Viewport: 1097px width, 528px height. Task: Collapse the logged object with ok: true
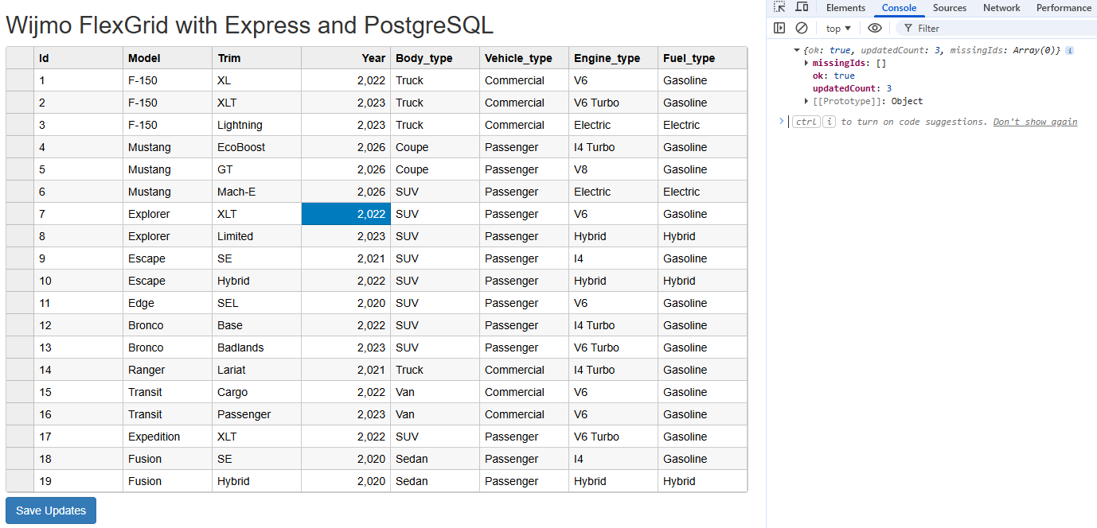click(796, 49)
